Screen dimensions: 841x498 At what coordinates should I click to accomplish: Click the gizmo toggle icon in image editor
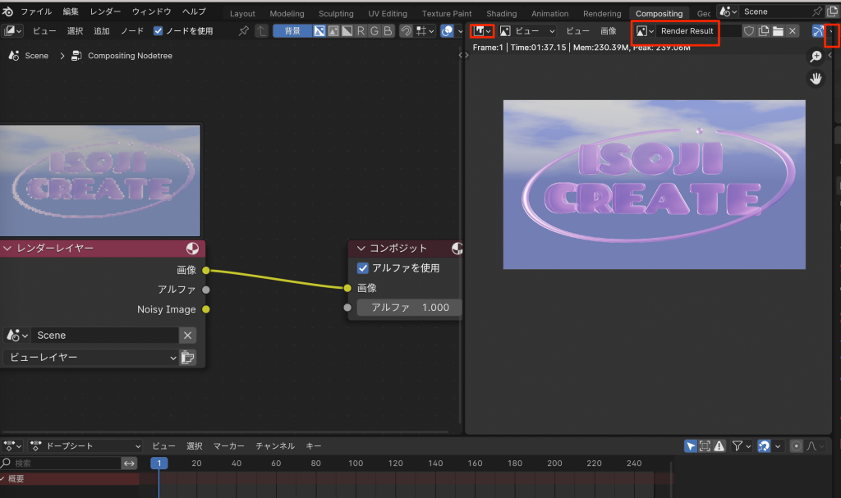click(818, 30)
